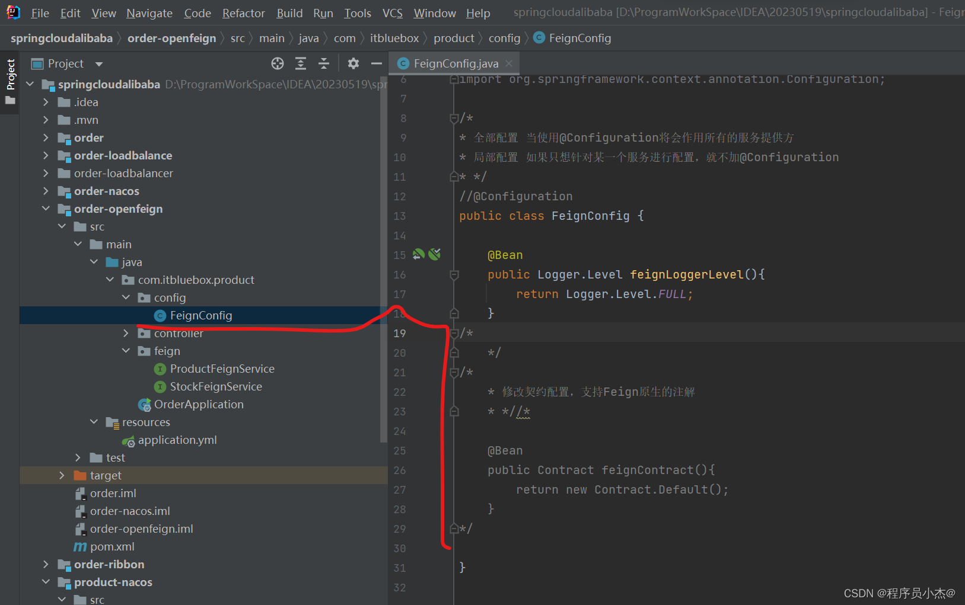
Task: Open the File menu
Action: pos(40,13)
